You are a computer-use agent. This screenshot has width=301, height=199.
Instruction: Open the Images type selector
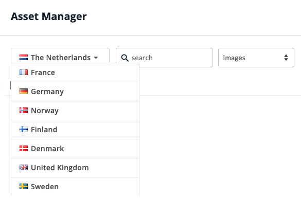click(256, 58)
